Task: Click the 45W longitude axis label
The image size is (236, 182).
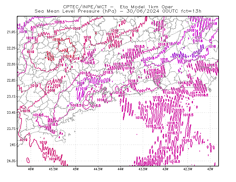Action: tap(76, 169)
